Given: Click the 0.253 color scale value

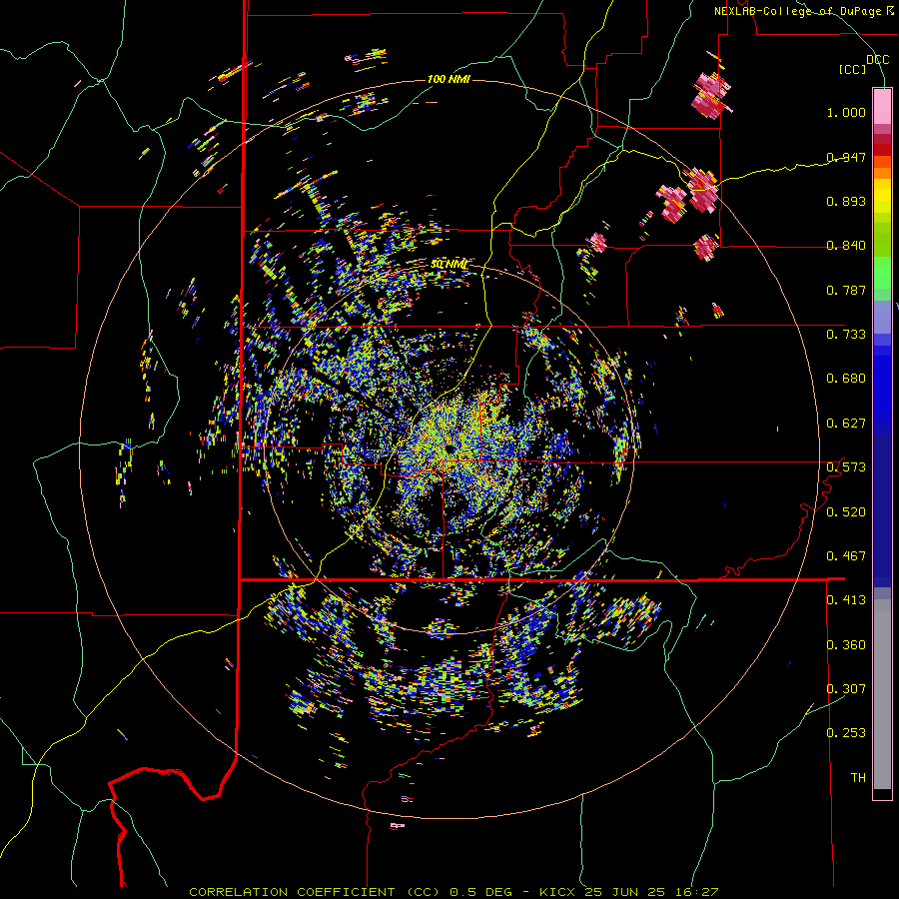Looking at the screenshot, I should tap(846, 733).
